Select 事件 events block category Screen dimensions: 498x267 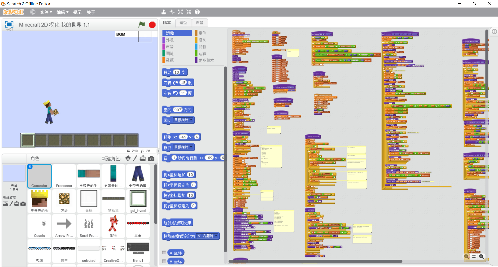point(209,33)
